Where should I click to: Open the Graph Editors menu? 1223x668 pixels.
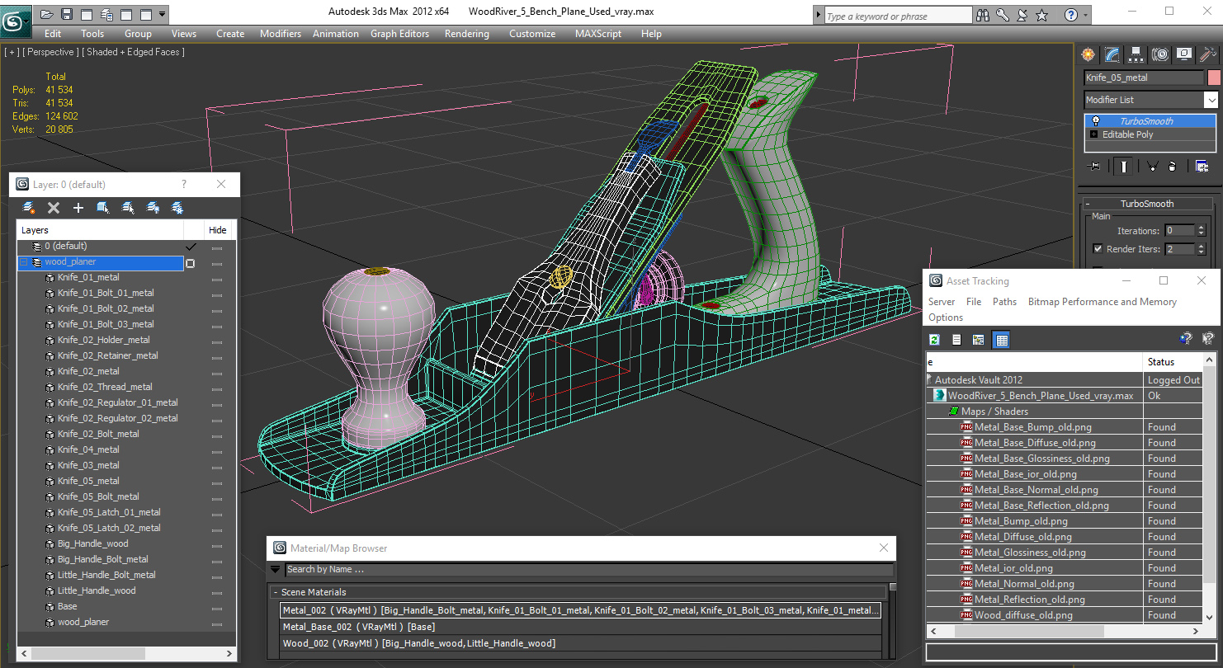click(399, 34)
